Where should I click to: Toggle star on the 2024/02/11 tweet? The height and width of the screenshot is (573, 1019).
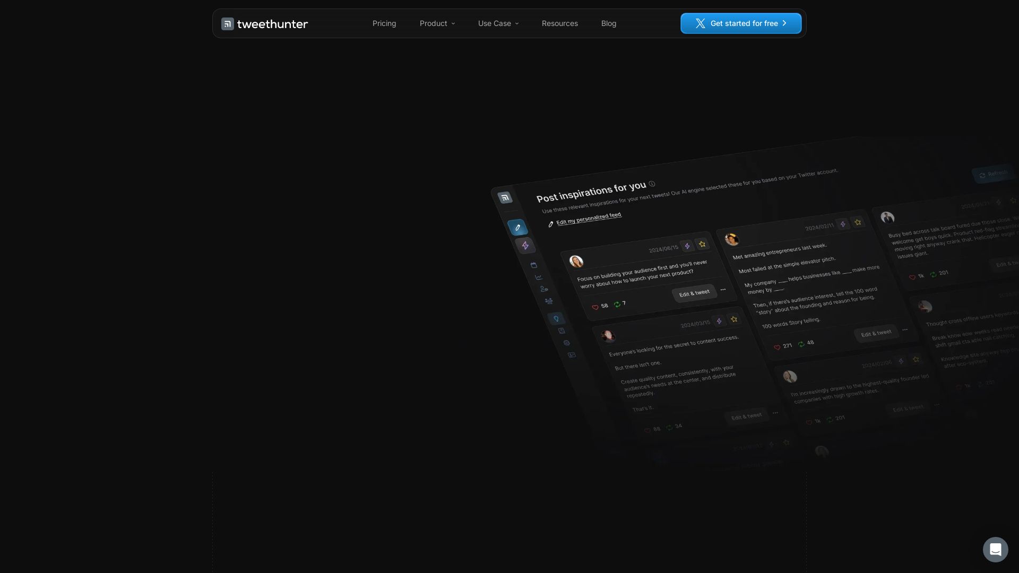858,222
